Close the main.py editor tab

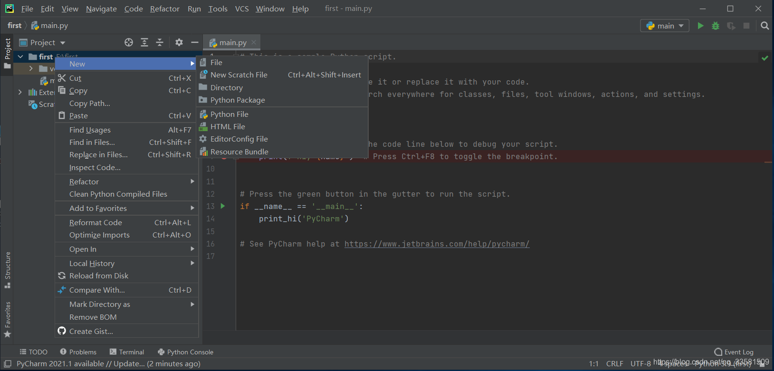[x=254, y=42]
